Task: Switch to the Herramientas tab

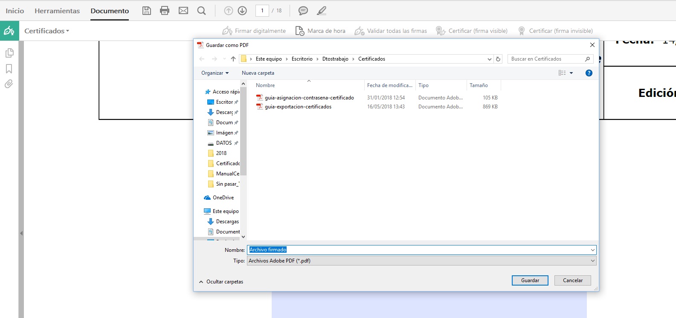Action: (x=57, y=11)
